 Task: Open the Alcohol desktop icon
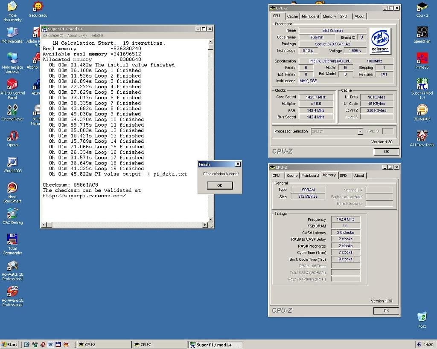(x=33, y=61)
